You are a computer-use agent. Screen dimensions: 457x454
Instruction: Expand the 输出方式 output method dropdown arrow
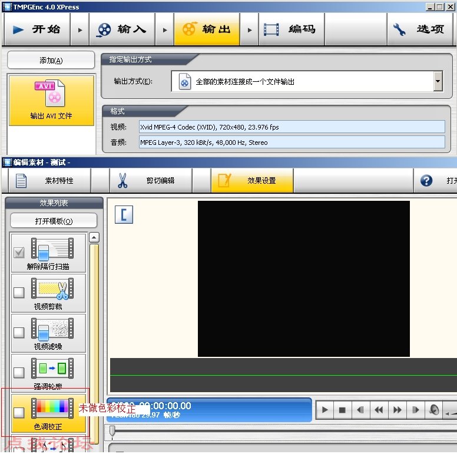(x=438, y=81)
